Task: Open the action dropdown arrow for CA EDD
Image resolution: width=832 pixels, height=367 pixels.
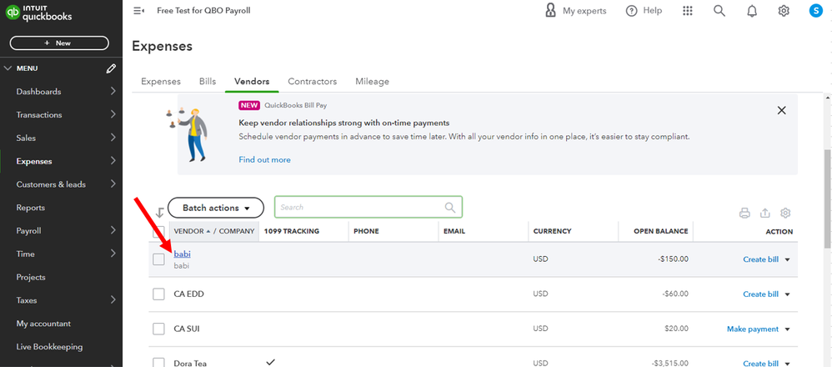Action: click(x=788, y=294)
